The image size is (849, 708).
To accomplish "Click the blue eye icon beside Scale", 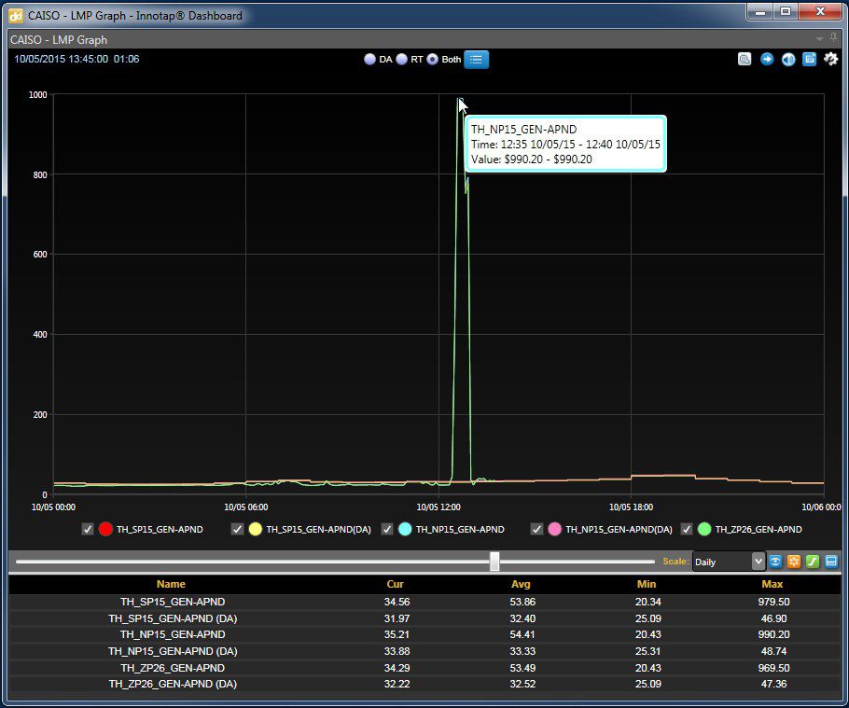I will tap(775, 562).
